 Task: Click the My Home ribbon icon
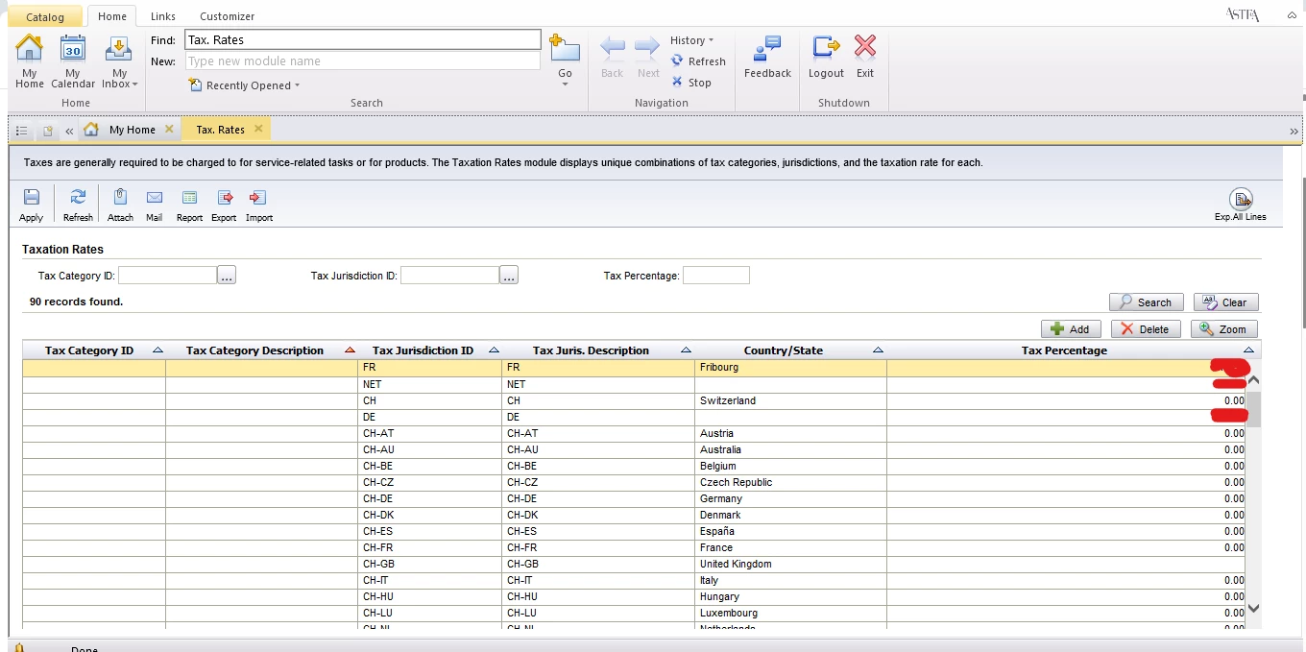coord(30,51)
